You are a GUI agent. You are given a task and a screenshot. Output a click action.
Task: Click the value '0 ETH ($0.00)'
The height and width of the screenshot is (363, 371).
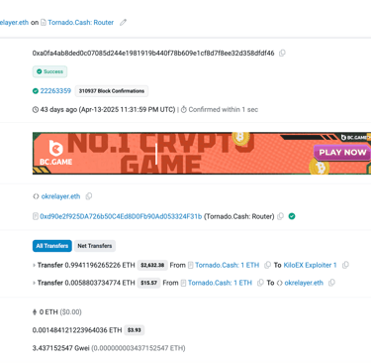coord(60,312)
